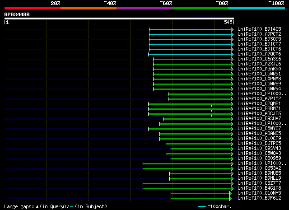Select the UniRef100_C5WQV3 label
The width and height of the screenshot is (289, 210).
(x=259, y=154)
